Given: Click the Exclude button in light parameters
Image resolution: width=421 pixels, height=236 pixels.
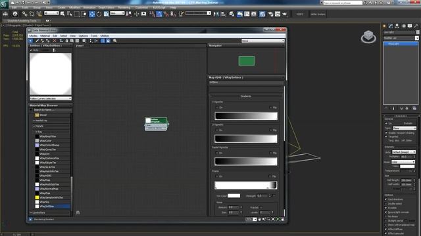Looking at the screenshot, I should 408,123.
